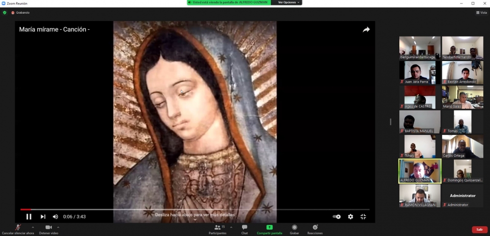Image resolution: width=490 pixels, height=236 pixels.
Task: Skip to the next video
Action: [x=43, y=216]
